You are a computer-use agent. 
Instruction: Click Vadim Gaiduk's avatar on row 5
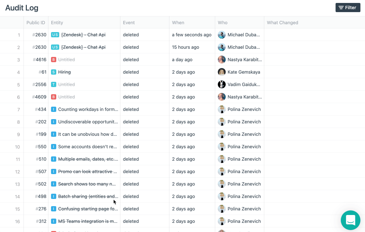[x=222, y=84]
